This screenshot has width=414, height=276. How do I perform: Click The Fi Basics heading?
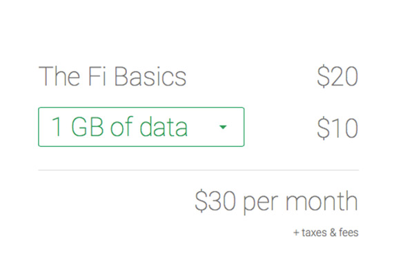[112, 76]
